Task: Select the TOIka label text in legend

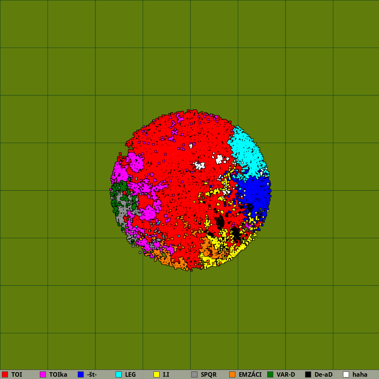Action: pos(58,374)
